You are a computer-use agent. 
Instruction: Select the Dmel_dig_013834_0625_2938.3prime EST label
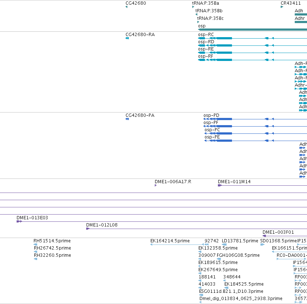click(x=241, y=299)
